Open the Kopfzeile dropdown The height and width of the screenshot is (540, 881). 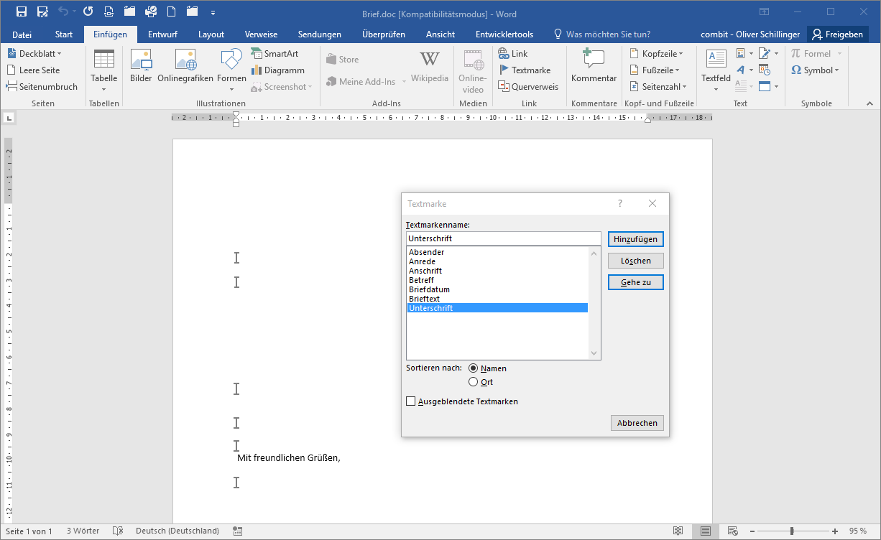click(657, 54)
